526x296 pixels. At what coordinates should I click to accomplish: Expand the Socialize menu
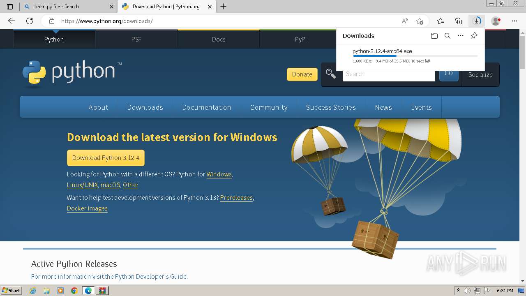[x=480, y=75]
